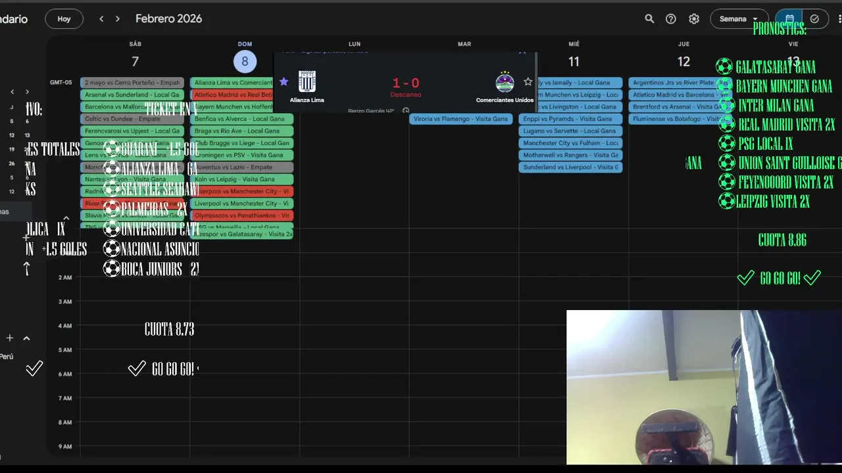Screen dimensions: 842x473
Task: Show previous month in mini calendar
Action: tap(12, 92)
